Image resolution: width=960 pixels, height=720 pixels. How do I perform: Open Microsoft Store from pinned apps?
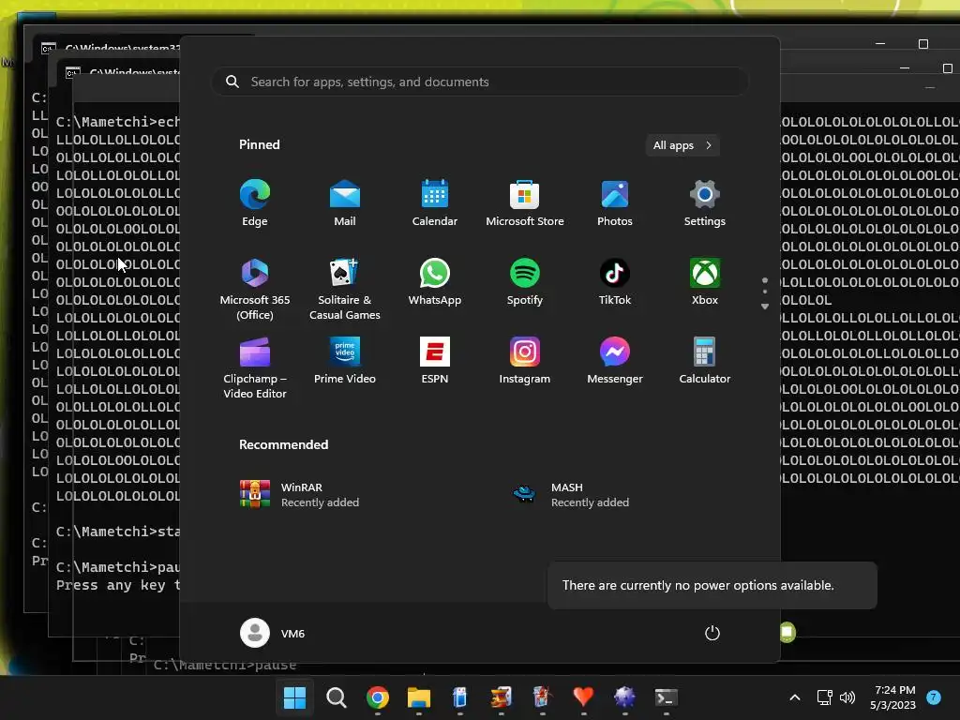[x=525, y=203]
